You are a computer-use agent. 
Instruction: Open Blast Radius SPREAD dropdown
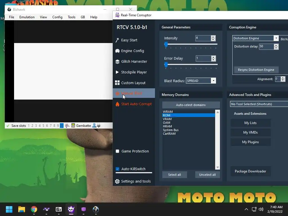click(213, 81)
